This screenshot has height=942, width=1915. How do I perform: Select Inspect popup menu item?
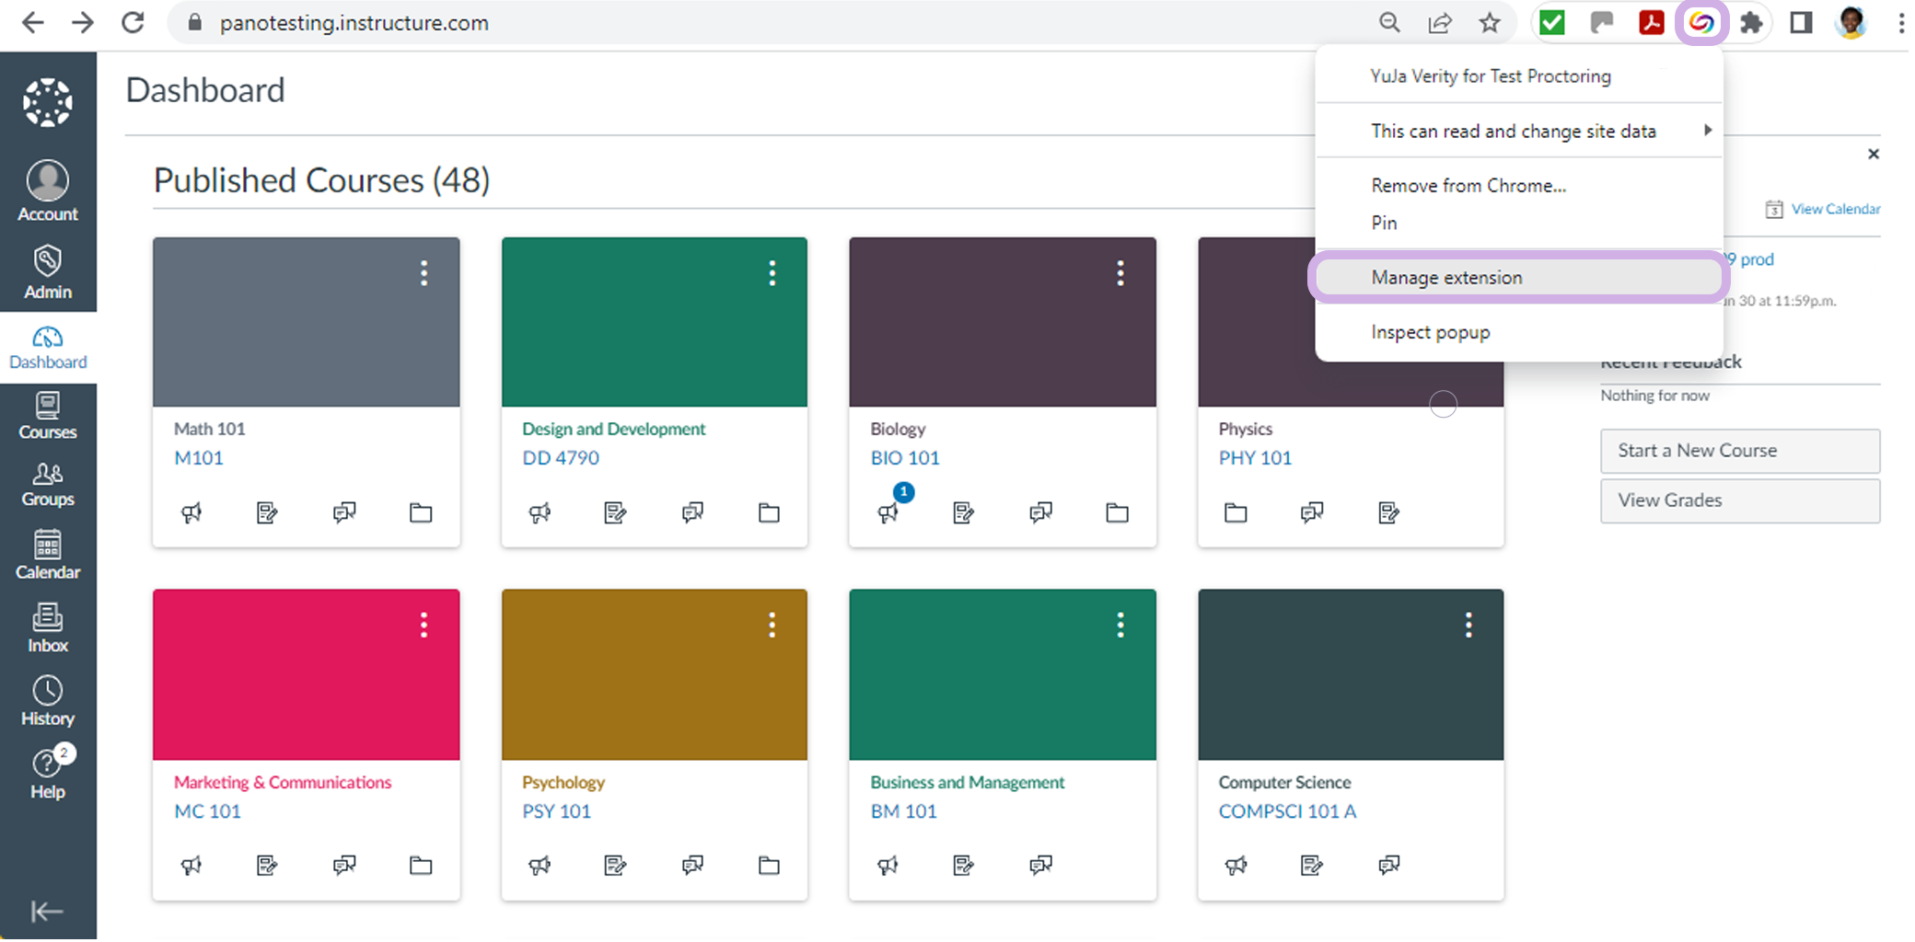point(1519,332)
